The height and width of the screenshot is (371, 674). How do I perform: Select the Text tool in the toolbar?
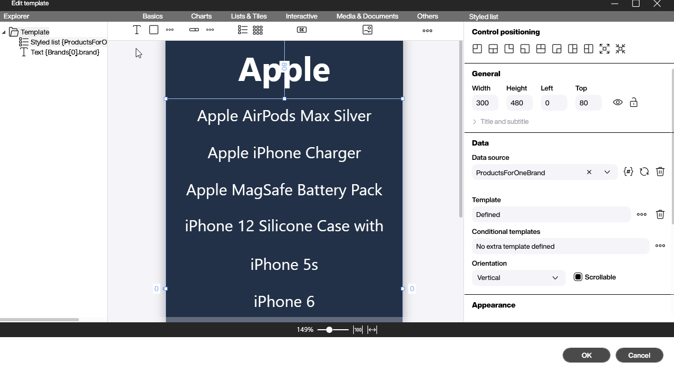[x=136, y=30]
